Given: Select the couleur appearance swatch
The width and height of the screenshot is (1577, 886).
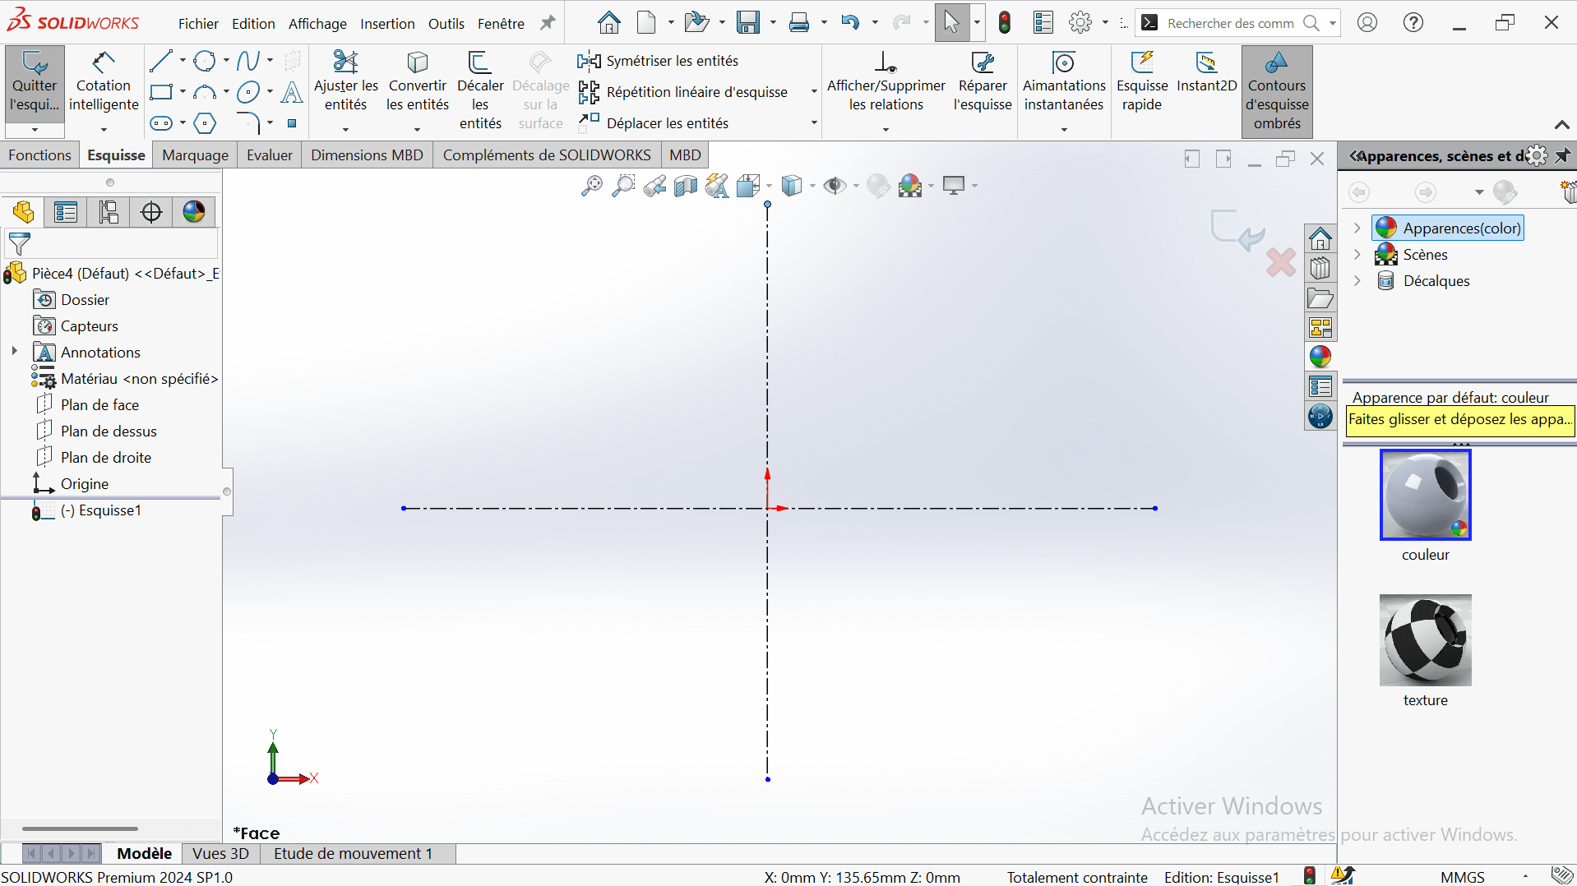Looking at the screenshot, I should pos(1425,495).
